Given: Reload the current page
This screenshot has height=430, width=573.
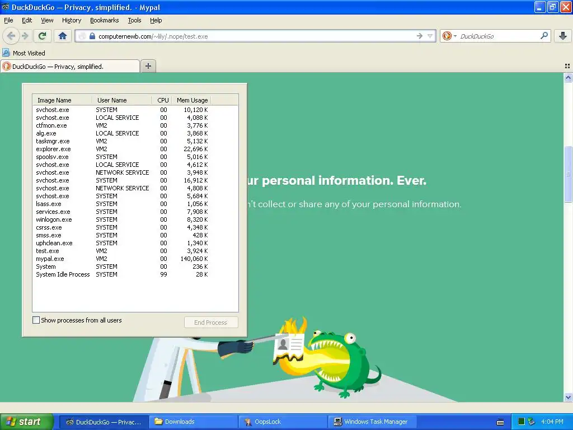Looking at the screenshot, I should pos(42,36).
